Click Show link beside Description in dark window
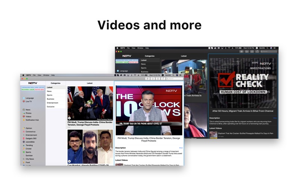Viewport: 299px width, 187px height. point(275,118)
